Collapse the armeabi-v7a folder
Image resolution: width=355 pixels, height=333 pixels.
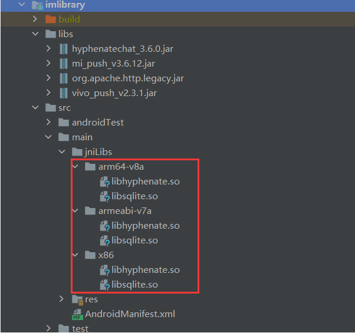(75, 210)
